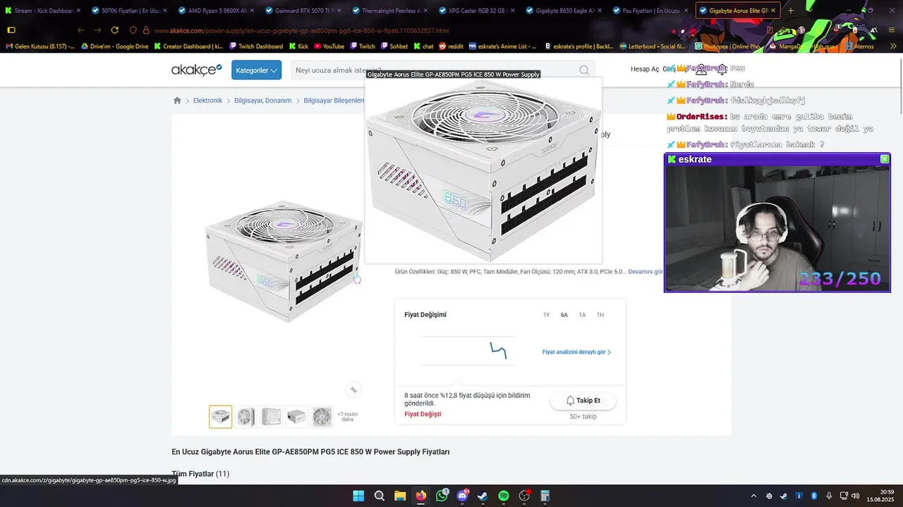Open Discord from taskbar
903x507 pixels.
tap(462, 496)
